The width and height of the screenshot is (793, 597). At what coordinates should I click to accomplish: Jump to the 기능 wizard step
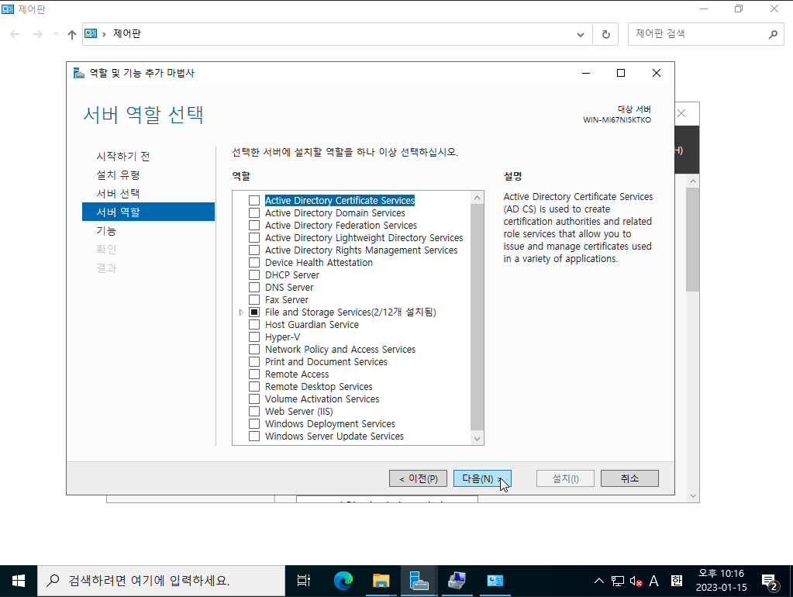[x=106, y=231]
